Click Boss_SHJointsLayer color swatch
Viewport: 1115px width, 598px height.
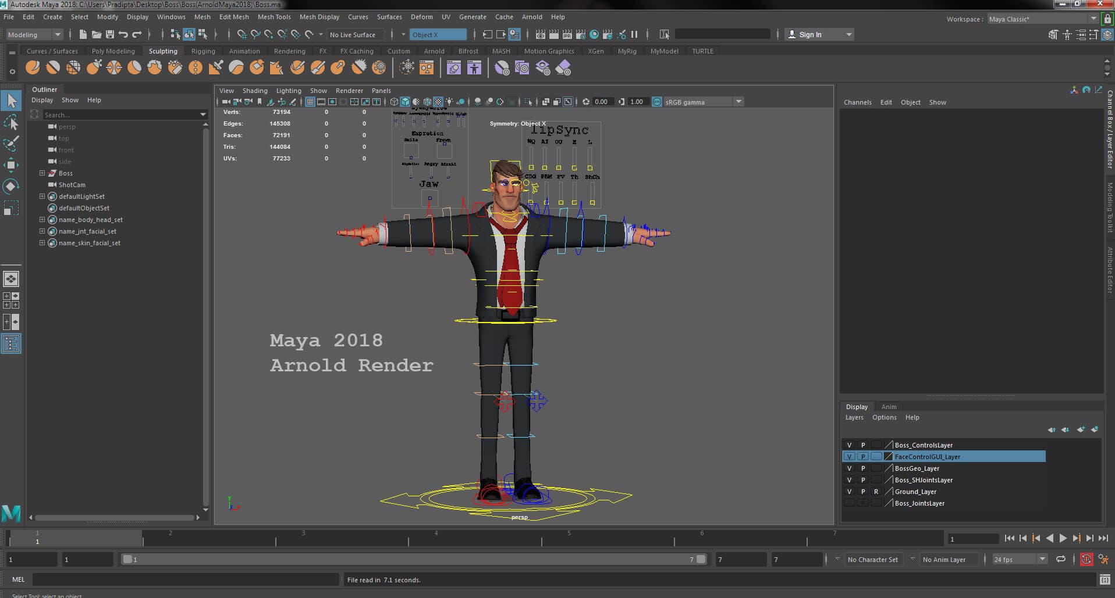click(x=889, y=480)
